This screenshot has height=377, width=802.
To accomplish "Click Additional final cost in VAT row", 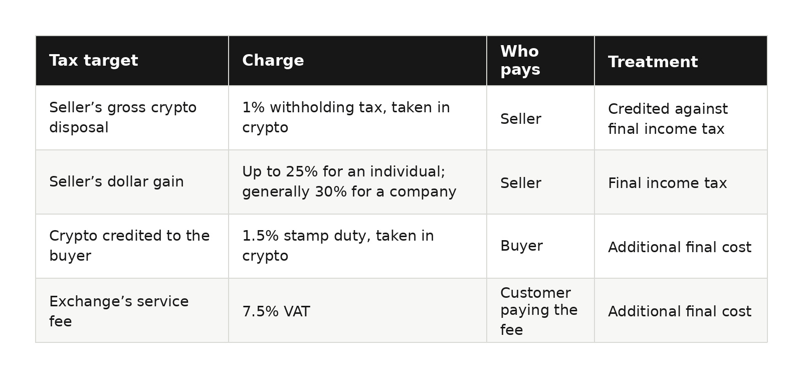I will coord(681,310).
